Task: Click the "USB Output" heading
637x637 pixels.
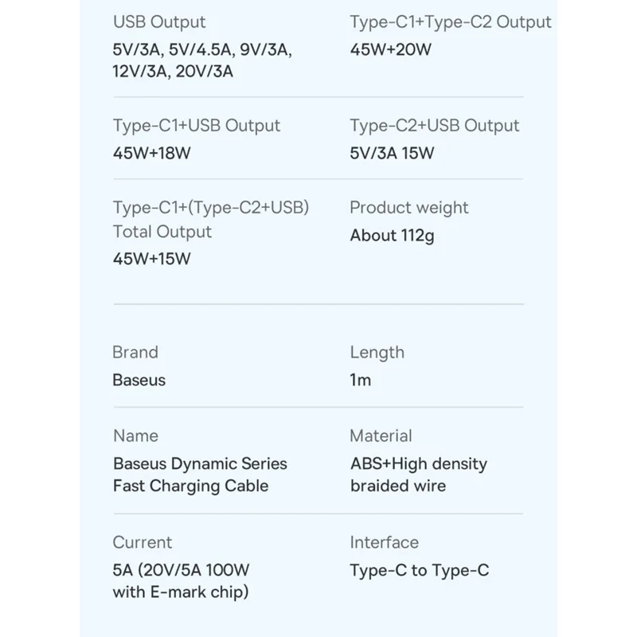Action: pos(159,22)
